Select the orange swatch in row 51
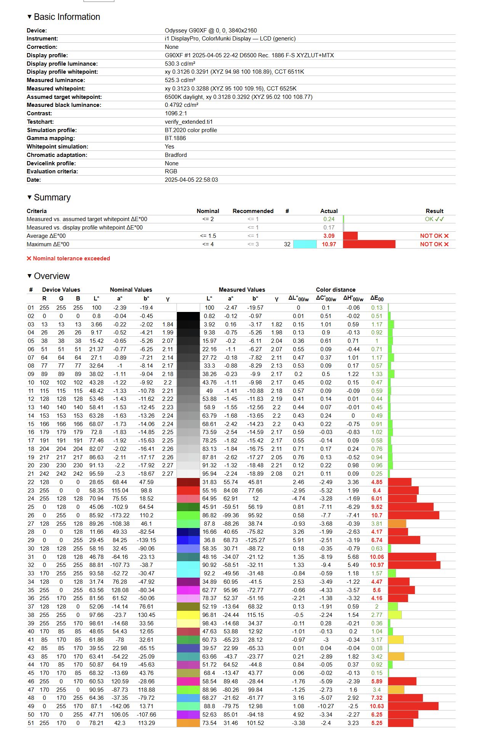The width and height of the screenshot is (488, 733). (188, 723)
